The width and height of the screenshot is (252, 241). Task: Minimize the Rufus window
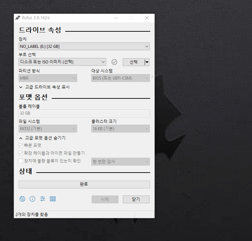click(116, 18)
